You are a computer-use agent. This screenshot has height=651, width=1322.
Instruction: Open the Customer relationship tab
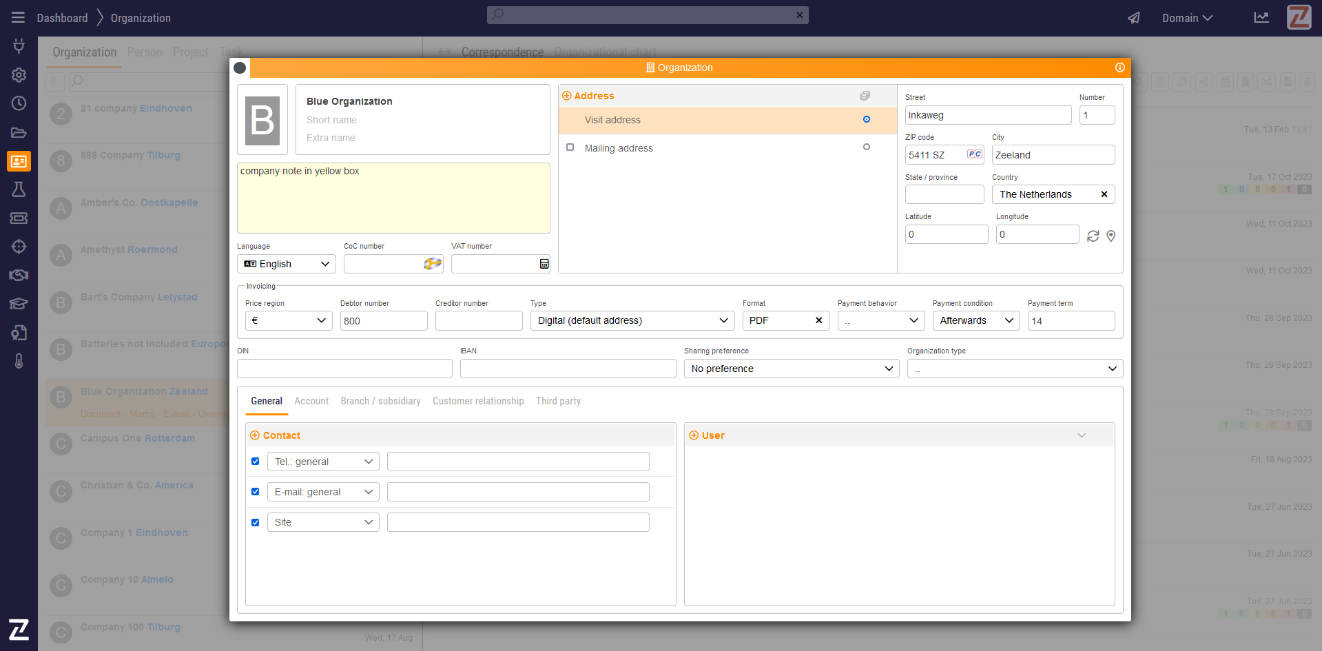click(x=478, y=401)
